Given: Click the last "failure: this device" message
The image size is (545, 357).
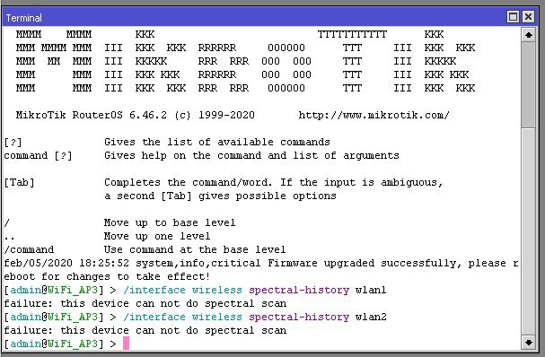Looking at the screenshot, I should tap(145, 331).
